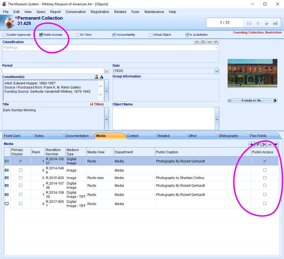Go to first record navigation arrow
The width and height of the screenshot is (284, 259).
click(x=249, y=23)
